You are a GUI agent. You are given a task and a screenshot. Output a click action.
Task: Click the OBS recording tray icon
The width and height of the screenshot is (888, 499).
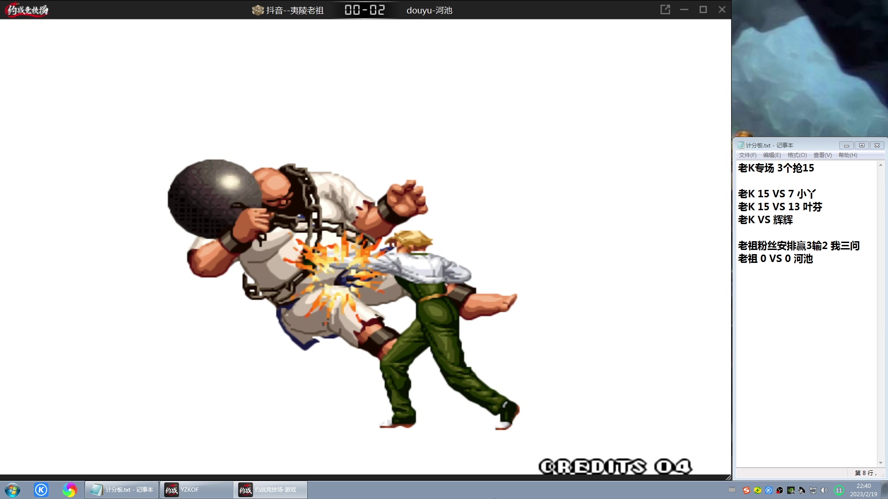click(780, 490)
